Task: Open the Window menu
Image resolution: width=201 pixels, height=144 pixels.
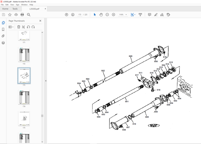Action: tap(24, 5)
